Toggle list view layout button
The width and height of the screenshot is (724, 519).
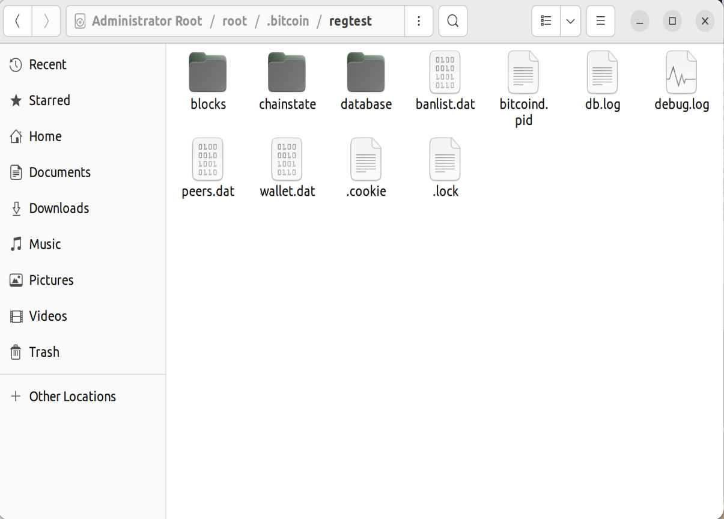tap(546, 22)
